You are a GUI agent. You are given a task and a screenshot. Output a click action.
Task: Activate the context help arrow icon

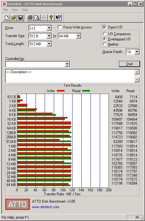click(x=58, y=18)
